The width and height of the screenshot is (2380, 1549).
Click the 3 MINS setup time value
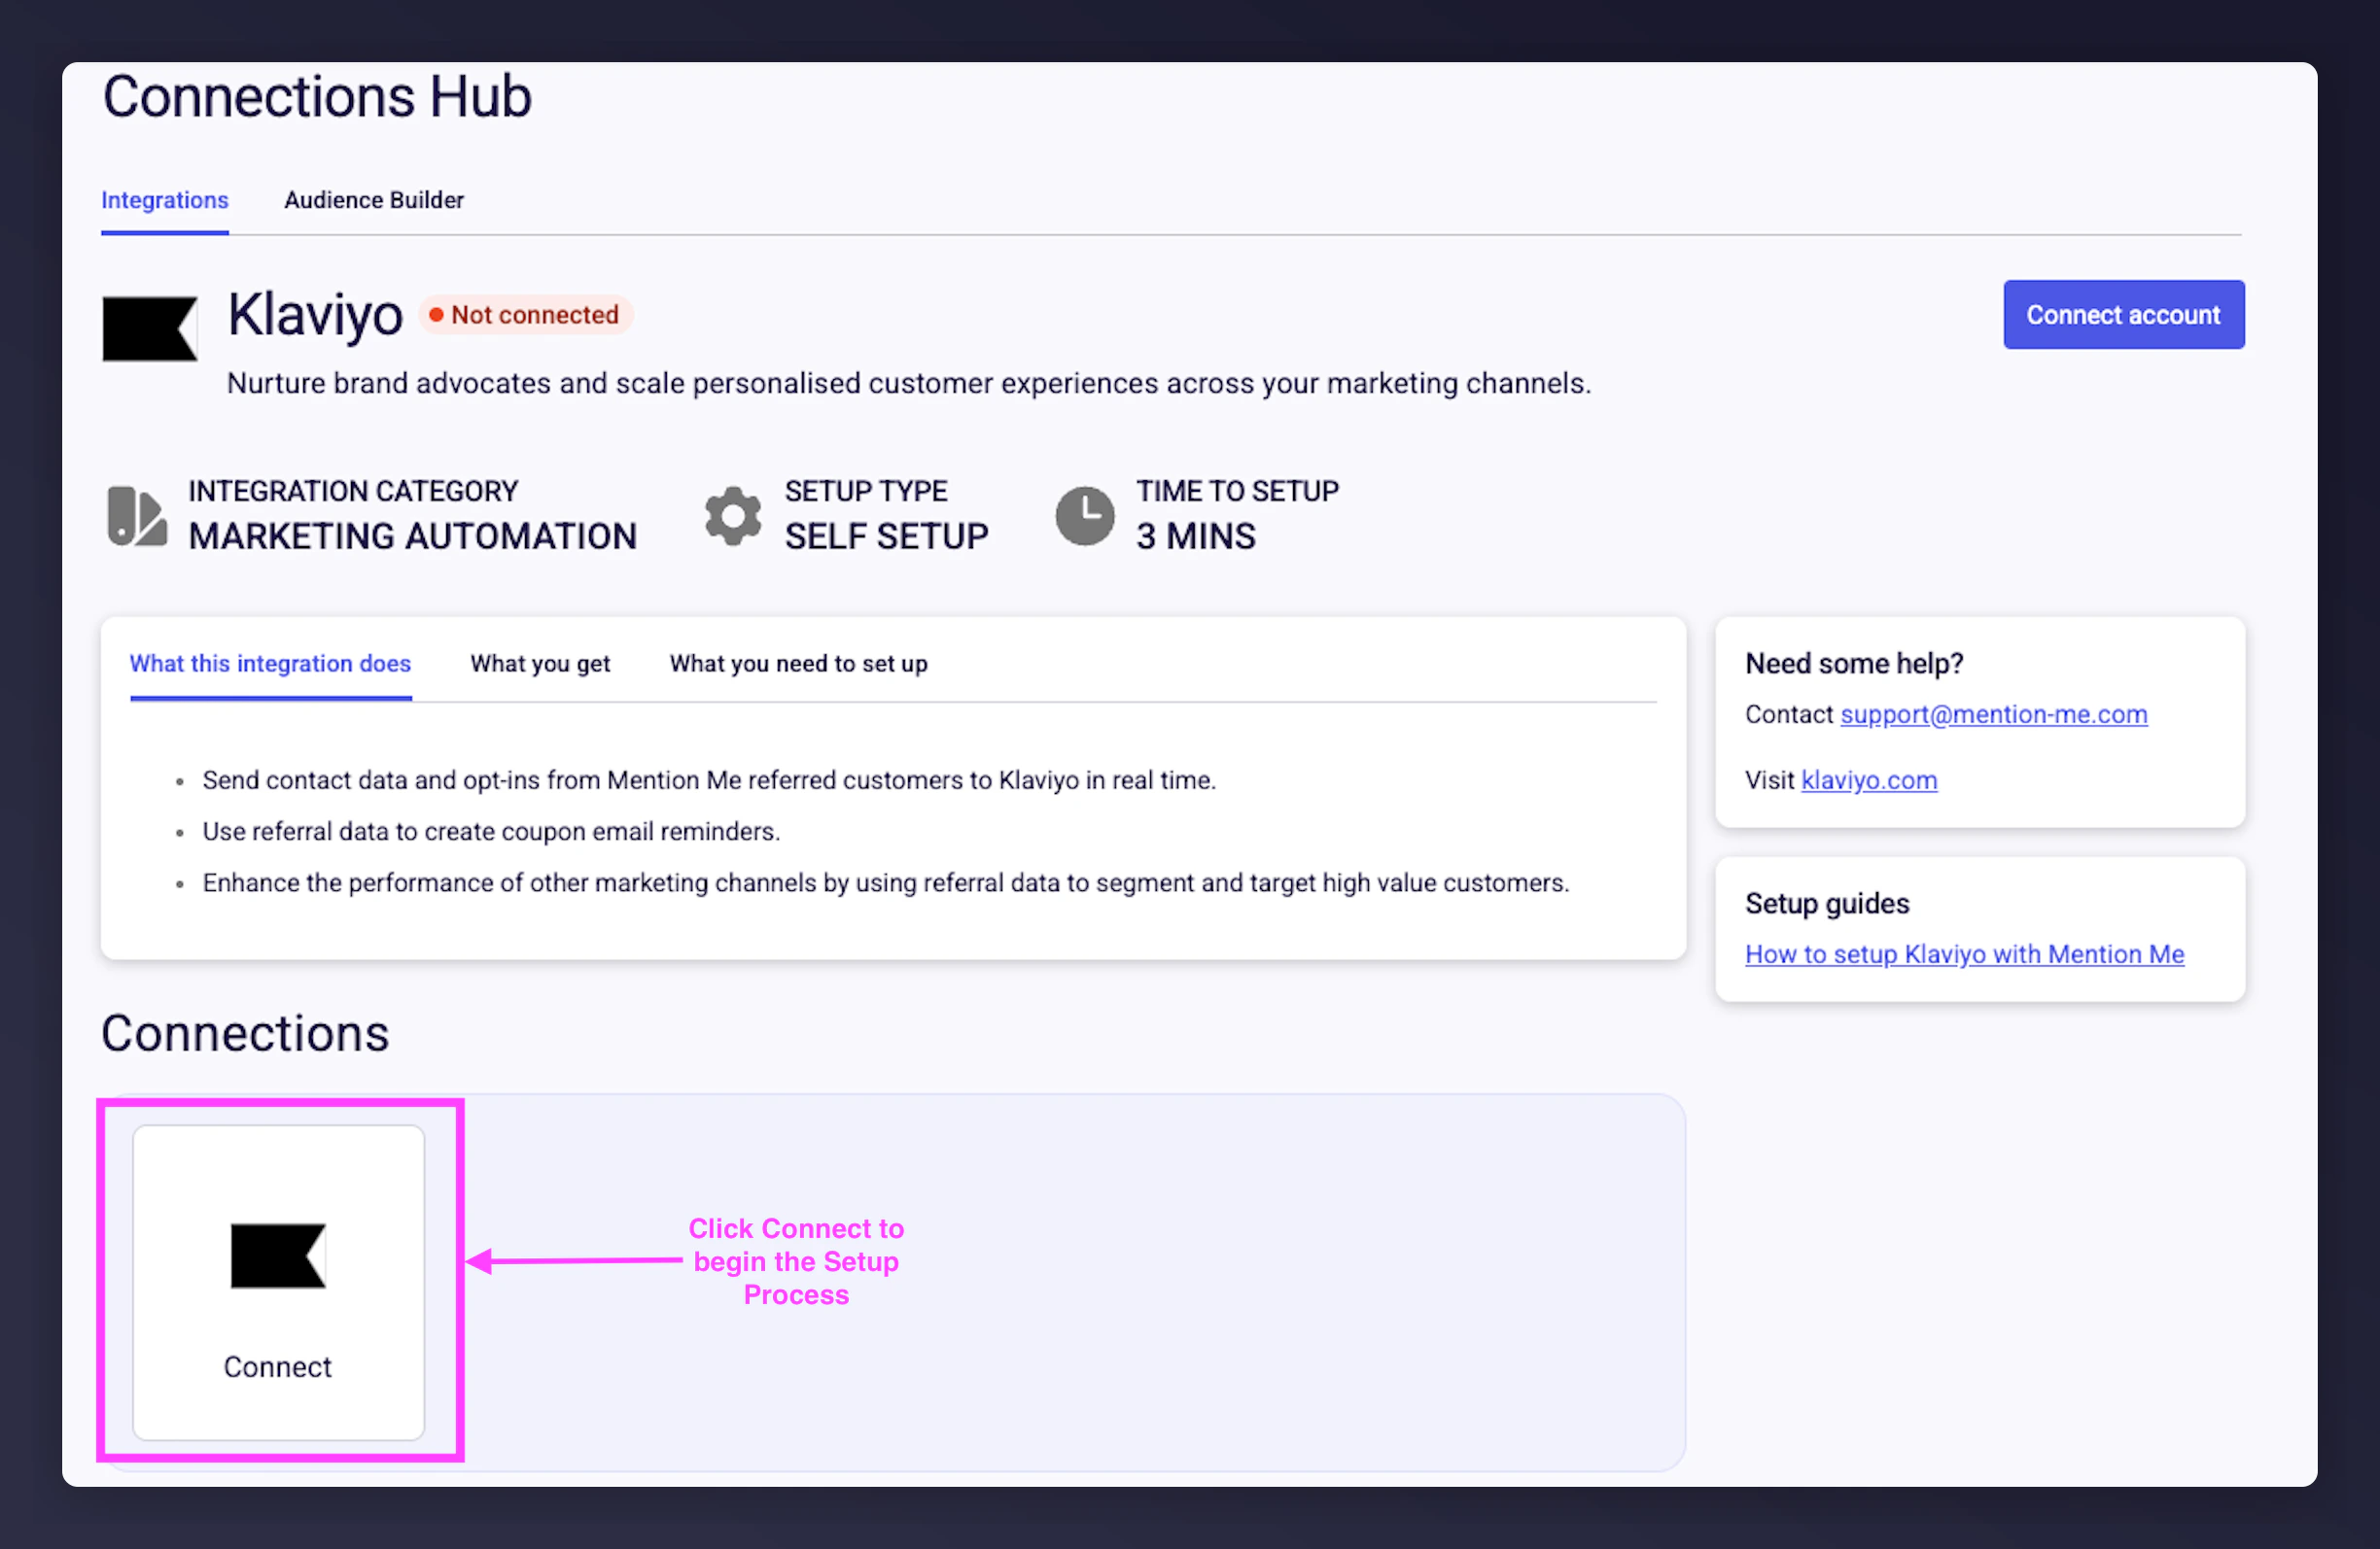coord(1196,536)
